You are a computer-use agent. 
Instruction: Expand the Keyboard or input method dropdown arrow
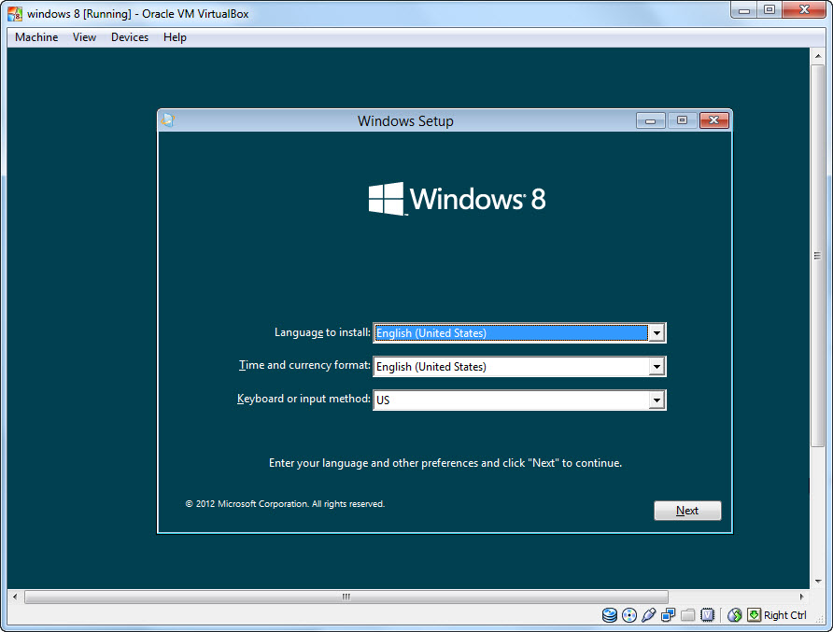pyautogui.click(x=657, y=400)
